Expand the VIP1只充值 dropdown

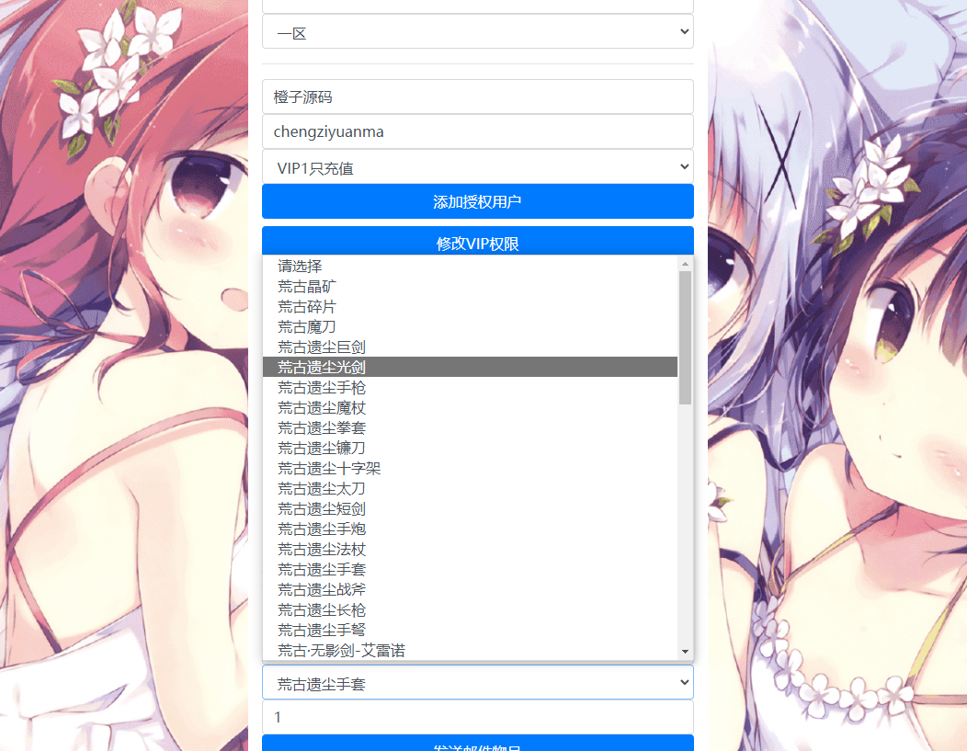coord(477,166)
